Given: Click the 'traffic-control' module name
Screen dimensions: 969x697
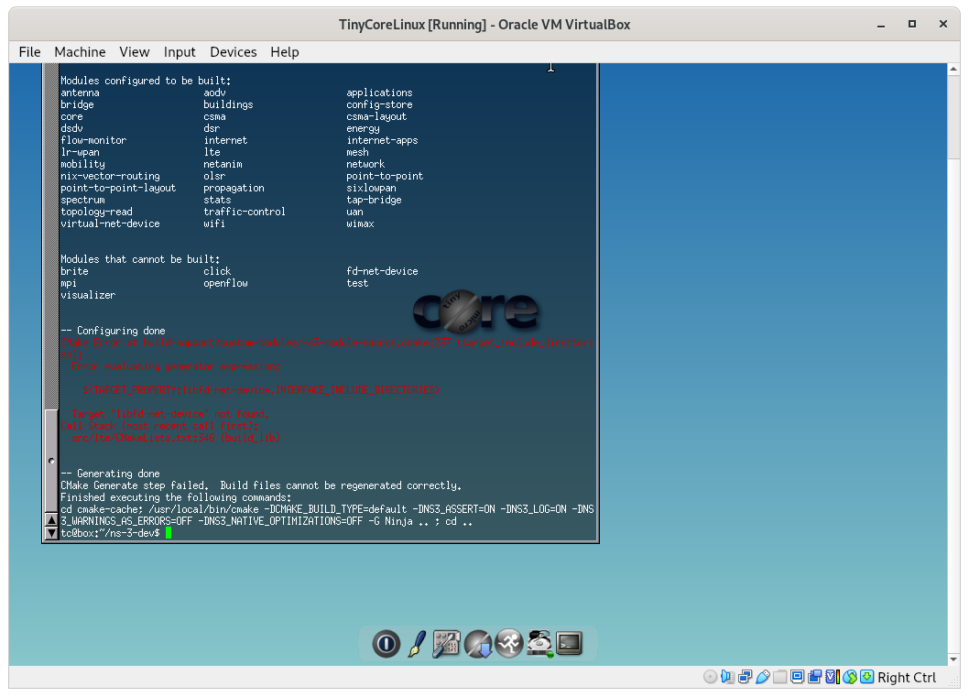Looking at the screenshot, I should pos(245,212).
